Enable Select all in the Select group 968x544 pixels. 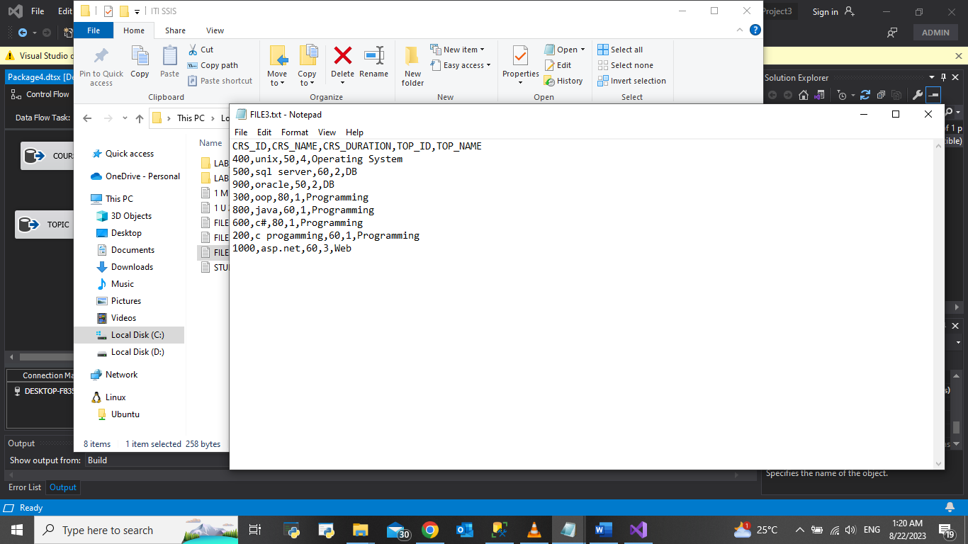[620, 49]
